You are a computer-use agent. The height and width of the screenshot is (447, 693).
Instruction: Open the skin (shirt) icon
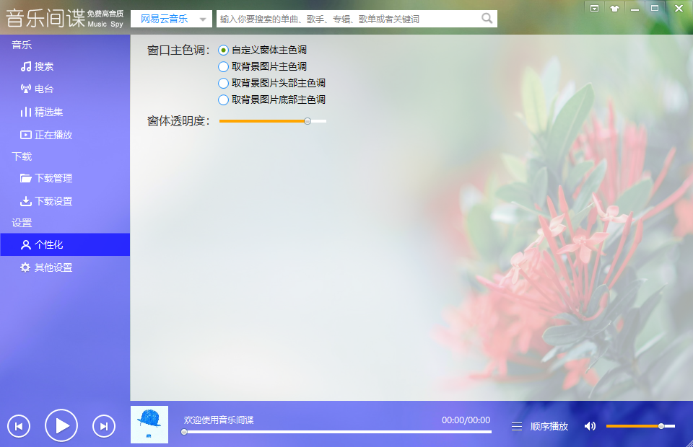point(615,9)
